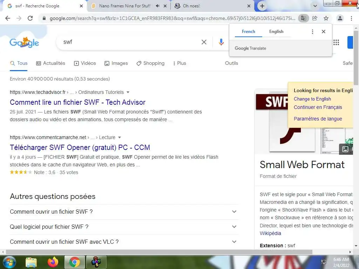The image size is (359, 269).
Task: Switch to the Actualités results tab
Action: (51, 63)
